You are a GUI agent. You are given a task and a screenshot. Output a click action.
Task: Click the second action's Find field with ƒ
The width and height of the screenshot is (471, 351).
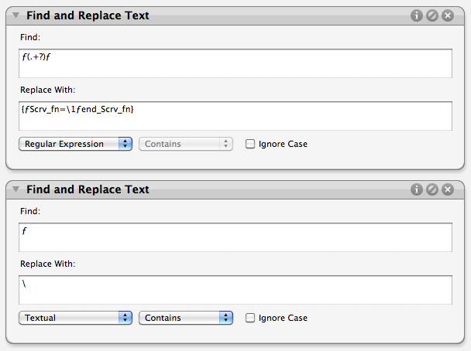tap(235, 237)
